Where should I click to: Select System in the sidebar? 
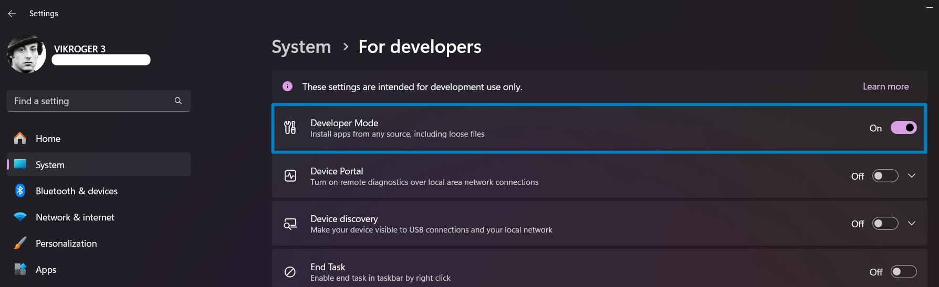99,164
